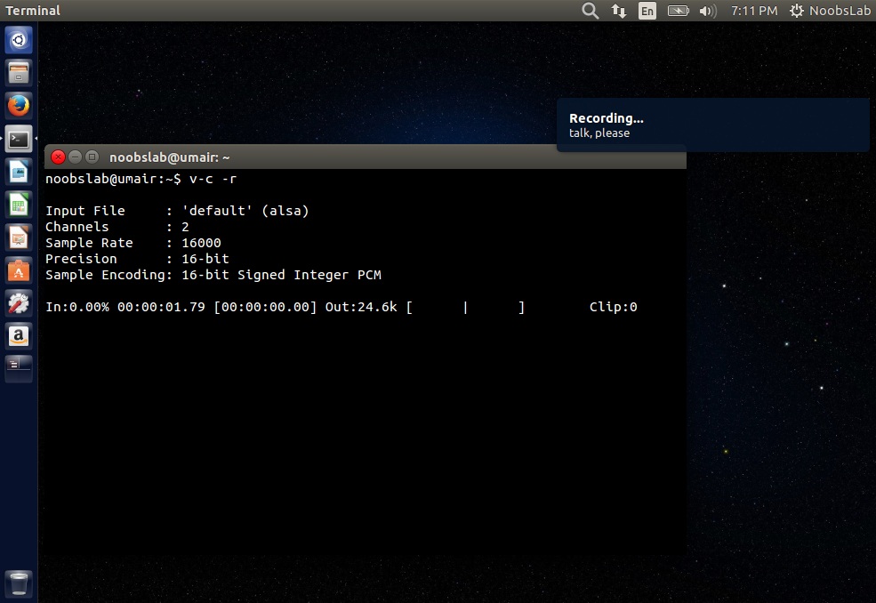The height and width of the screenshot is (603, 876).
Task: Open the En keyboard layout indicator
Action: [x=647, y=11]
